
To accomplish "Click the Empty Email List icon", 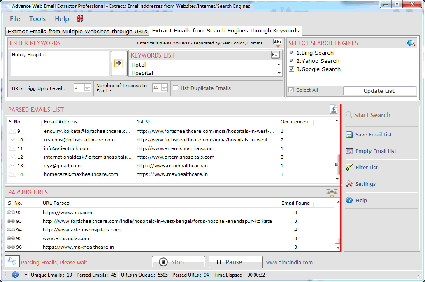I will [x=349, y=151].
